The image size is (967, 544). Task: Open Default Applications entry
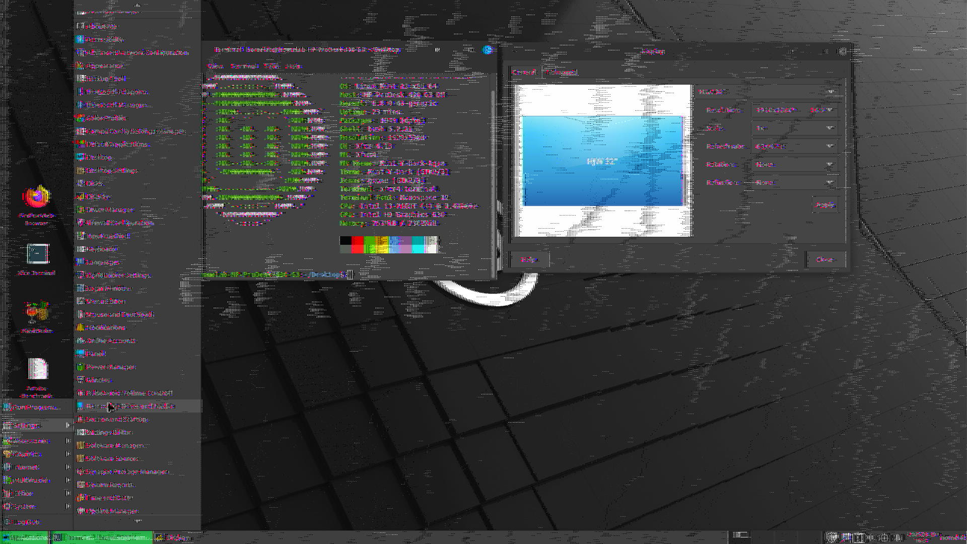[137, 144]
